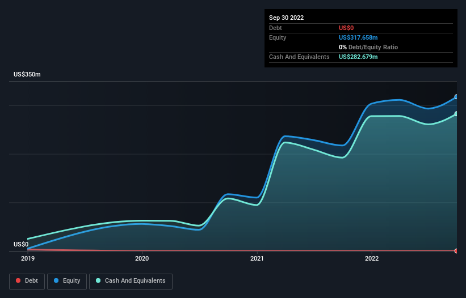Toggle Cash And Equivalents legend button

[x=131, y=281]
